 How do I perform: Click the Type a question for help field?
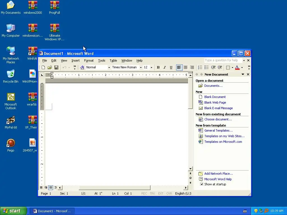[223, 60]
